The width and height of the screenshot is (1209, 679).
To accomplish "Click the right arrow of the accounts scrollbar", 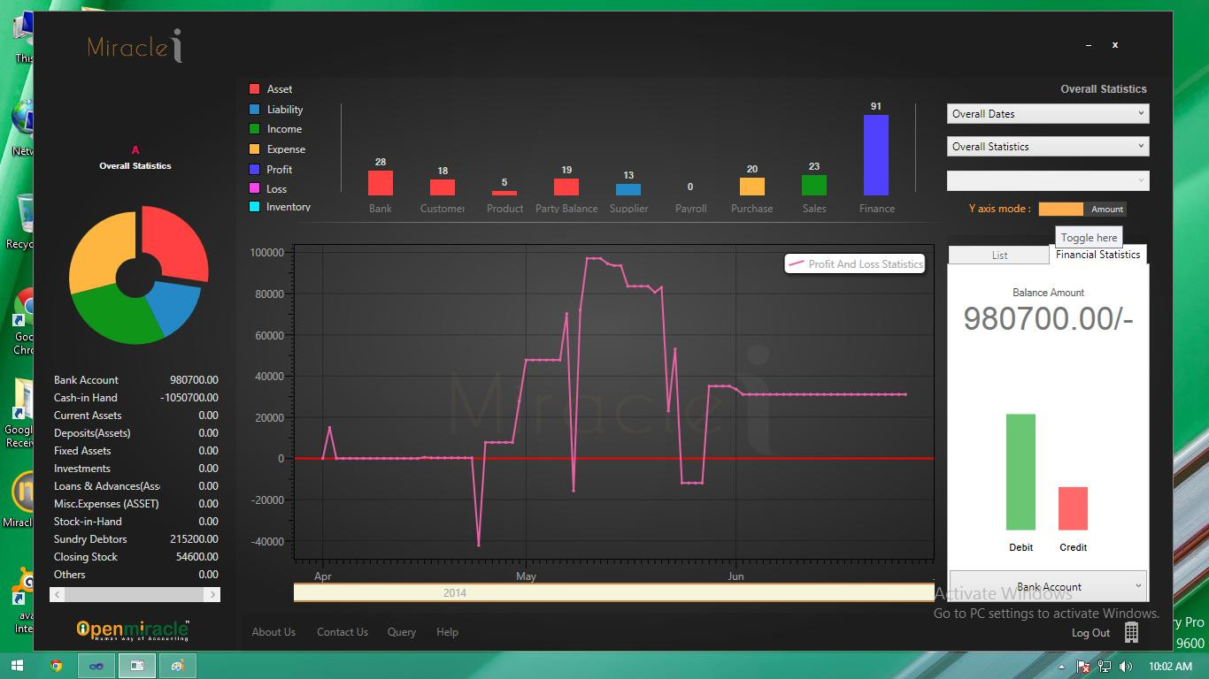I will (212, 595).
